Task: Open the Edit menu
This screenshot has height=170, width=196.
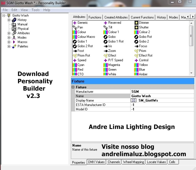Action: pyautogui.click(x=14, y=10)
